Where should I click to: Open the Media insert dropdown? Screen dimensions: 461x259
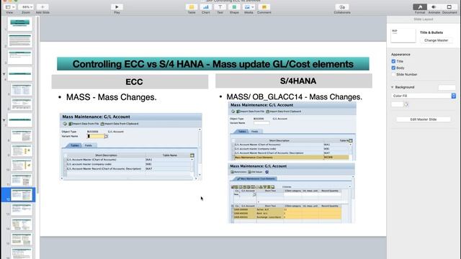click(x=249, y=7)
